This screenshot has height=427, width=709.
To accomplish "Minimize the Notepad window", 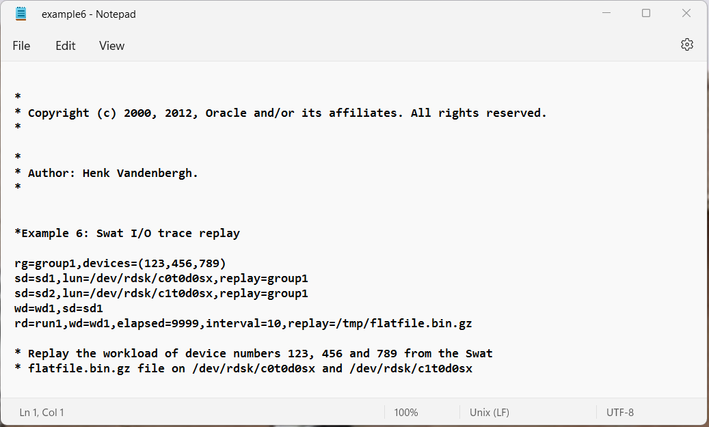I will coord(606,13).
